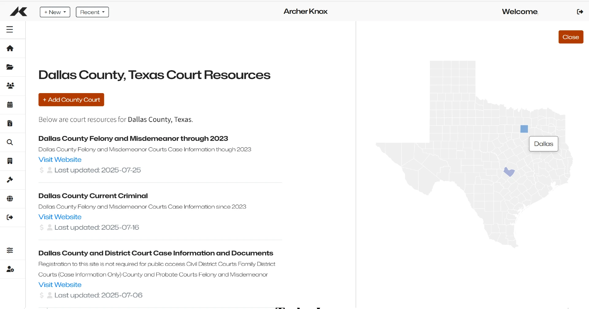
Task: Open the user settings icon in sidebar
Action: pyautogui.click(x=10, y=269)
